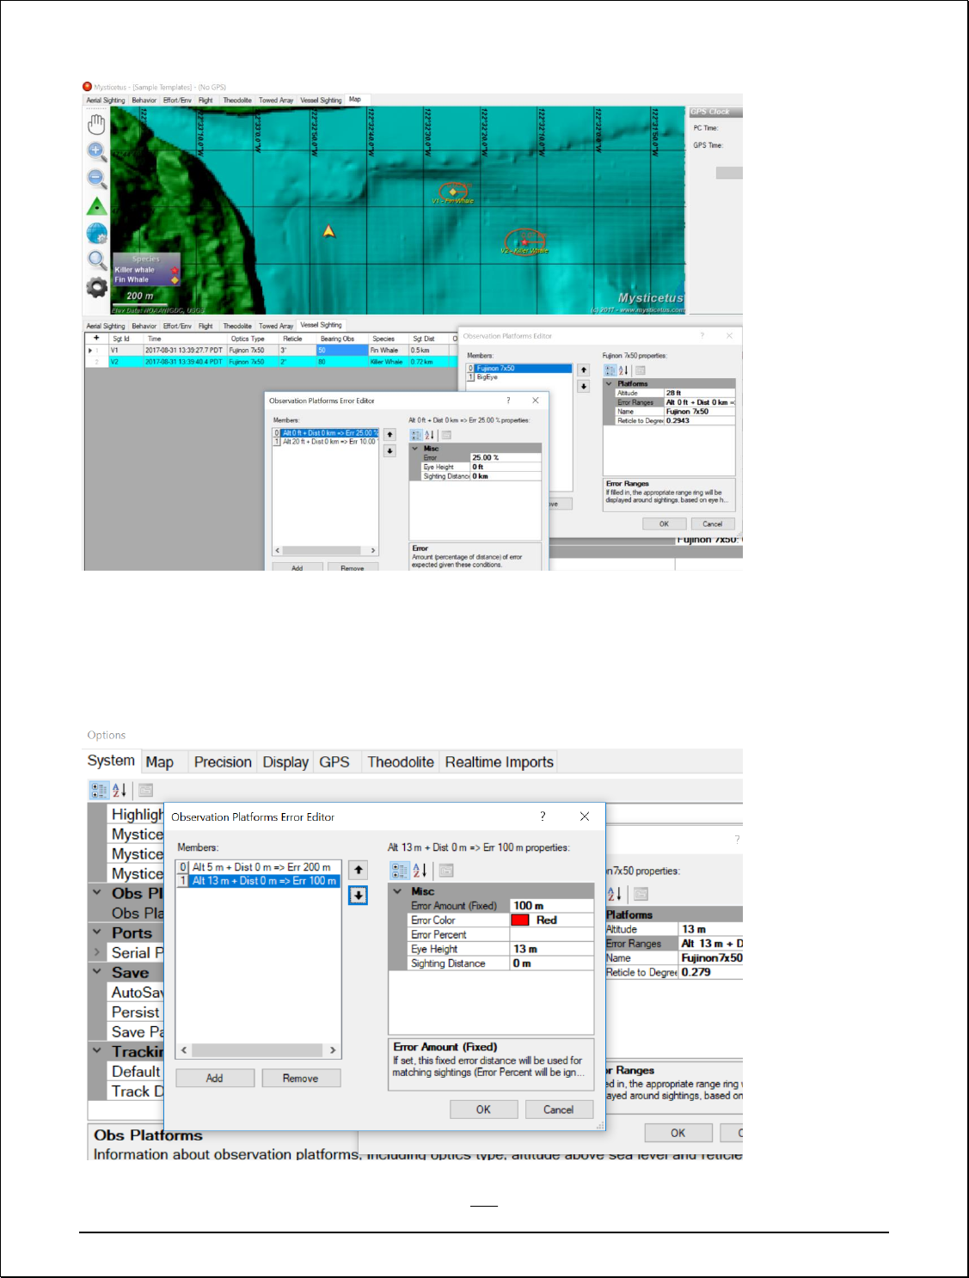This screenshot has width=969, height=1278.
Task: Click the zoom out magnifier on map toolbar
Action: tap(96, 179)
